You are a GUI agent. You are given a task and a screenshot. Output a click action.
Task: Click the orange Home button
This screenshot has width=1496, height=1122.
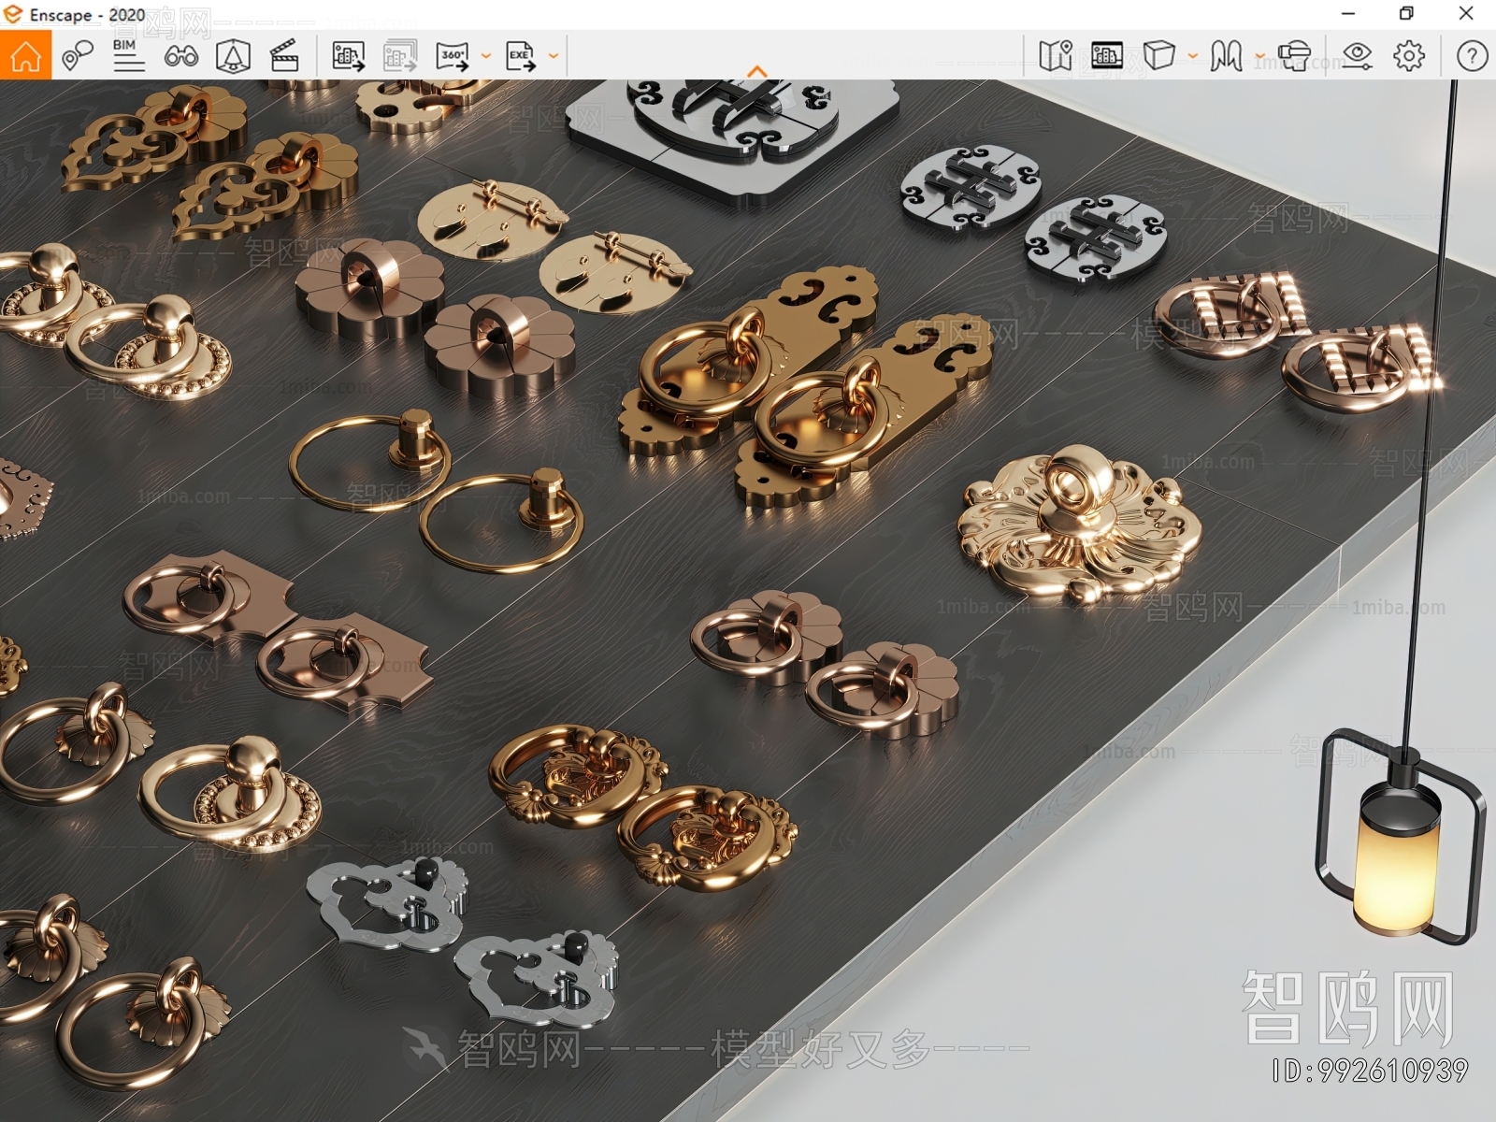(25, 55)
